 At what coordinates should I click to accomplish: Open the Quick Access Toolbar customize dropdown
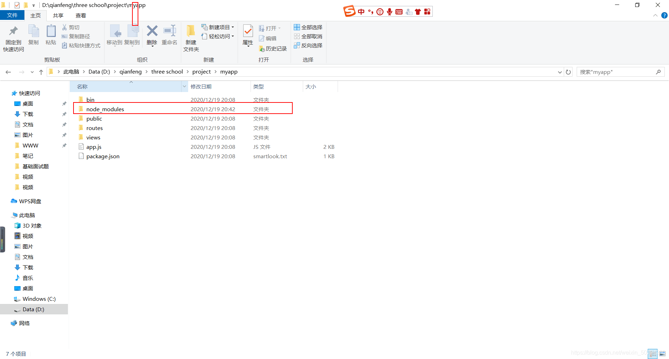(34, 5)
